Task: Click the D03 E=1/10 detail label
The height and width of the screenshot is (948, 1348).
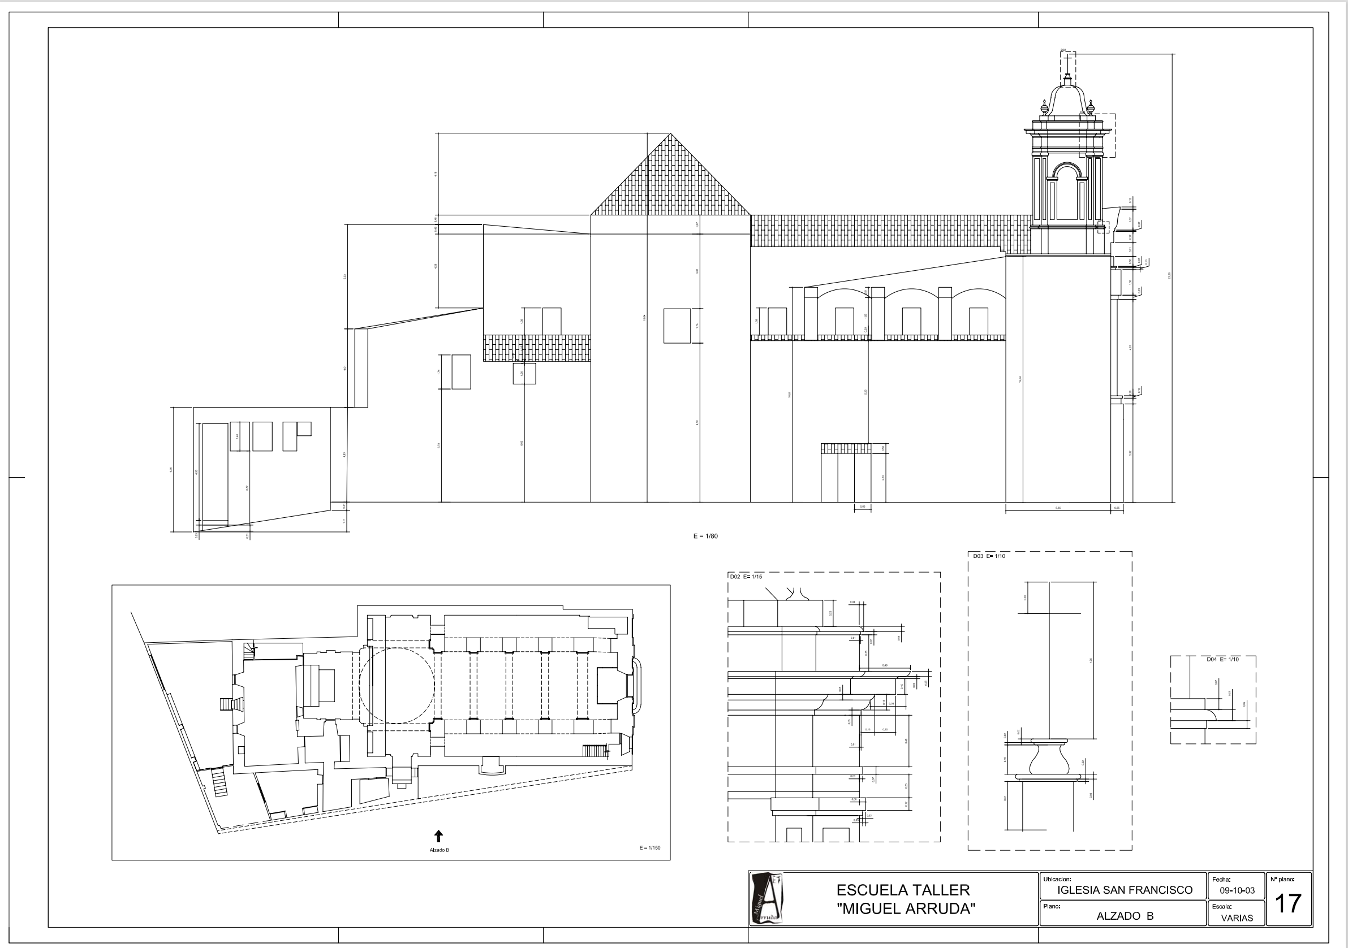Action: click(989, 556)
